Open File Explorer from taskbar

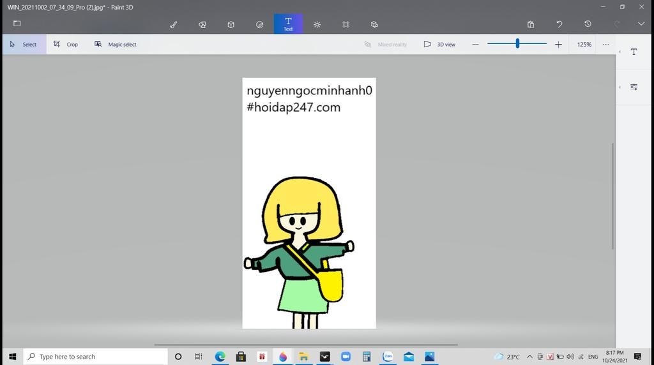point(303,357)
